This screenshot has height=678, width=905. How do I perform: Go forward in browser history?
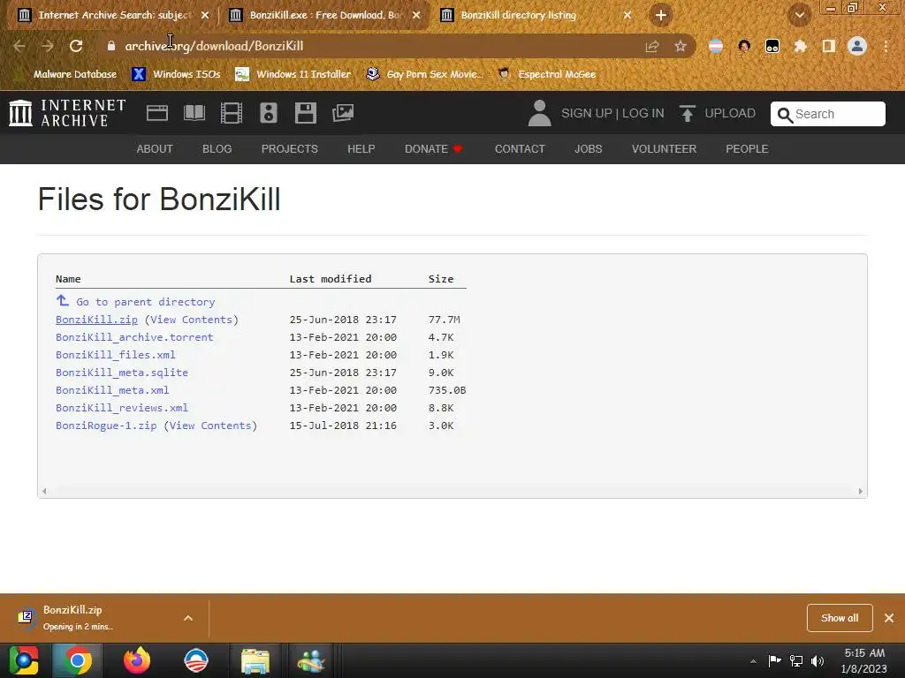point(48,46)
